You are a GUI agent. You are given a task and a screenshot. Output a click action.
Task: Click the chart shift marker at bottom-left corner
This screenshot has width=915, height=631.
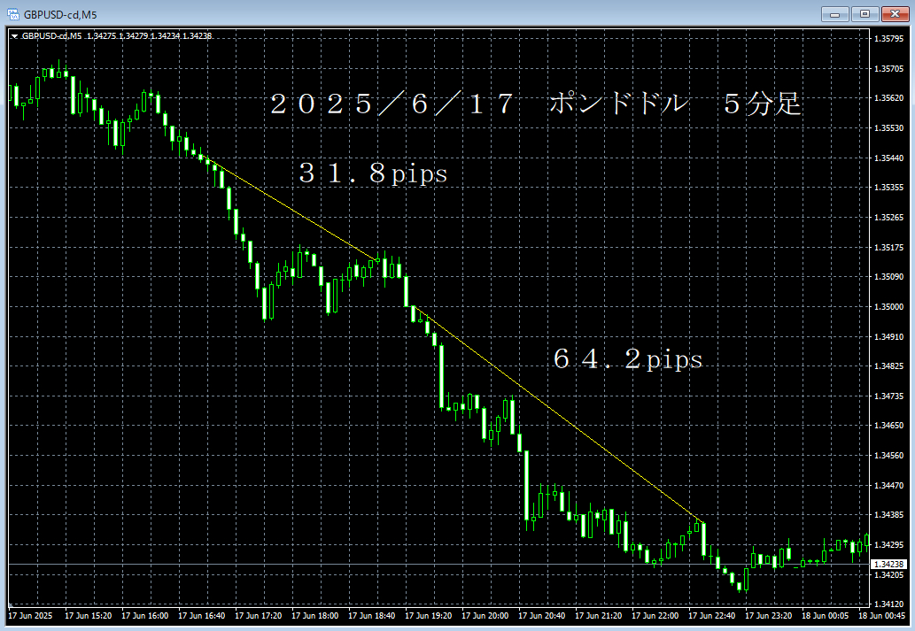(11, 604)
